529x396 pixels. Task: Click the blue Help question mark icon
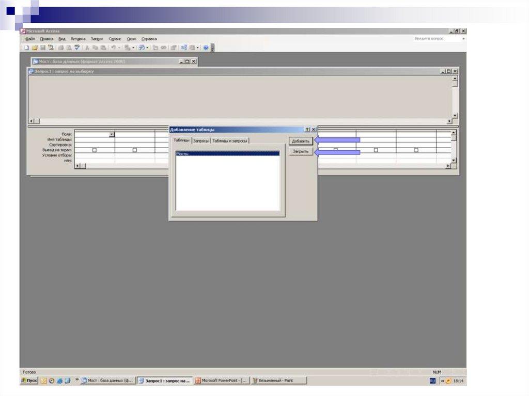coord(206,47)
